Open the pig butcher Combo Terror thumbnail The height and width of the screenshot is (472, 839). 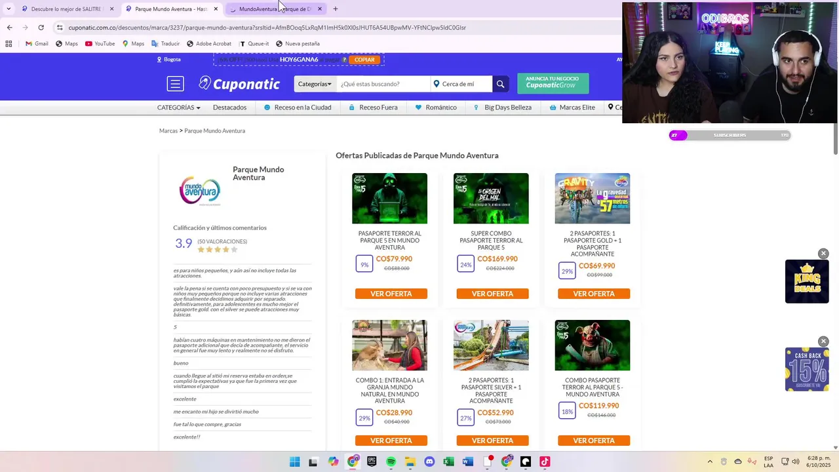click(593, 345)
